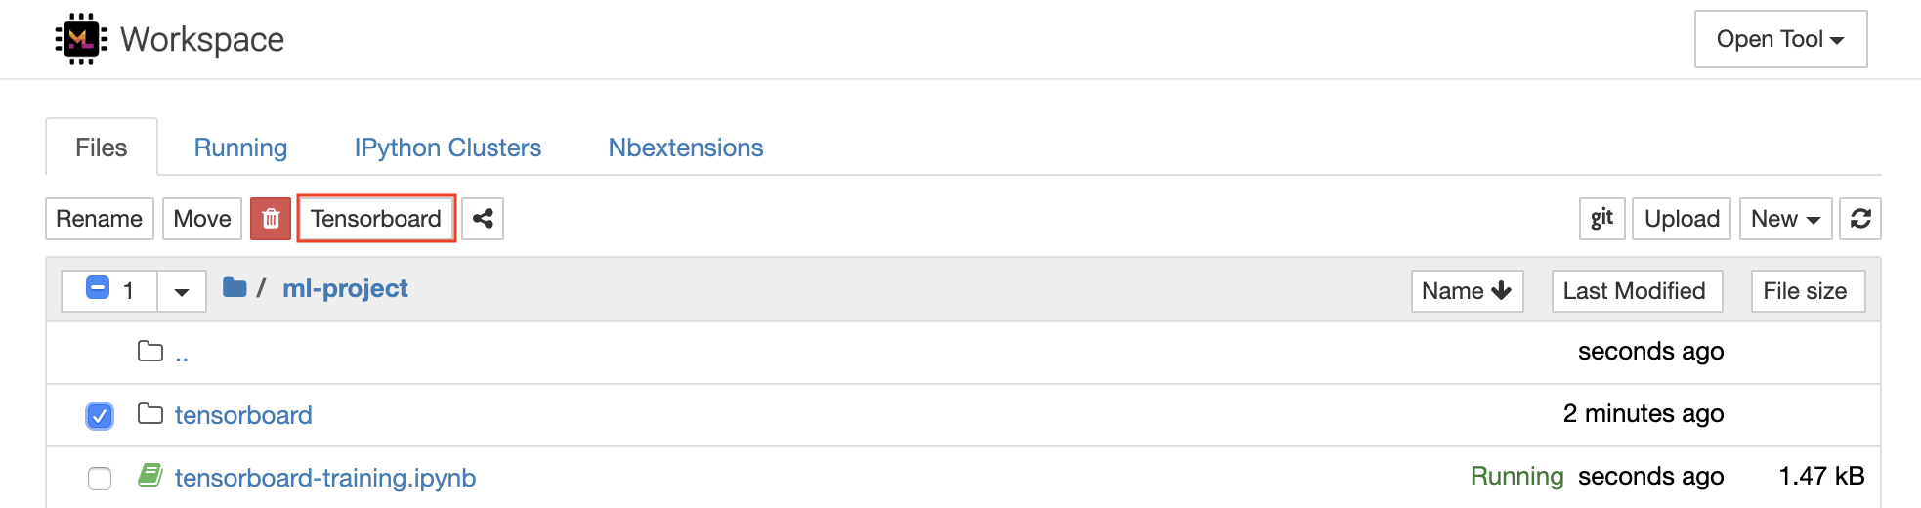Toggle the select-all checkbox in header
Screen dimensions: 1921x508
pos(98,288)
